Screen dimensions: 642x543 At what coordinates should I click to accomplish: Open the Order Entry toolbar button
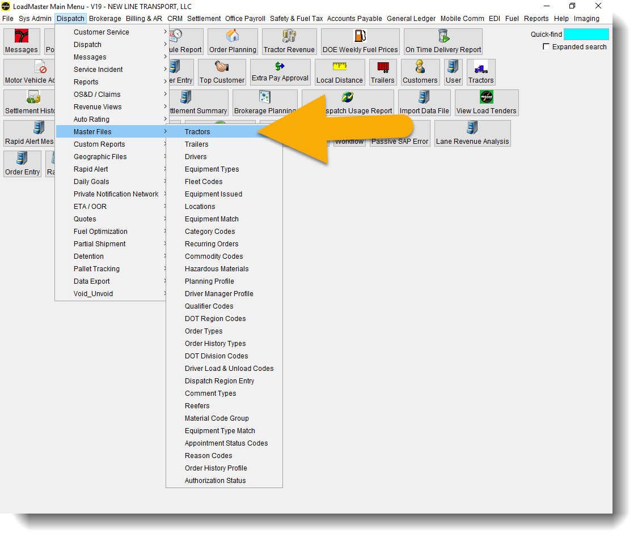(23, 164)
